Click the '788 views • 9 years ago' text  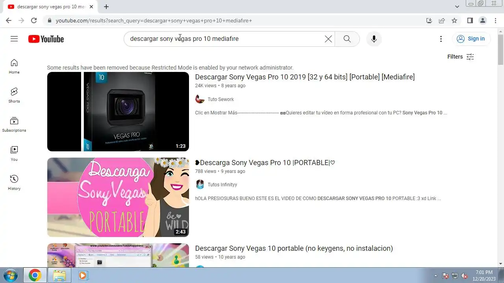point(220,171)
